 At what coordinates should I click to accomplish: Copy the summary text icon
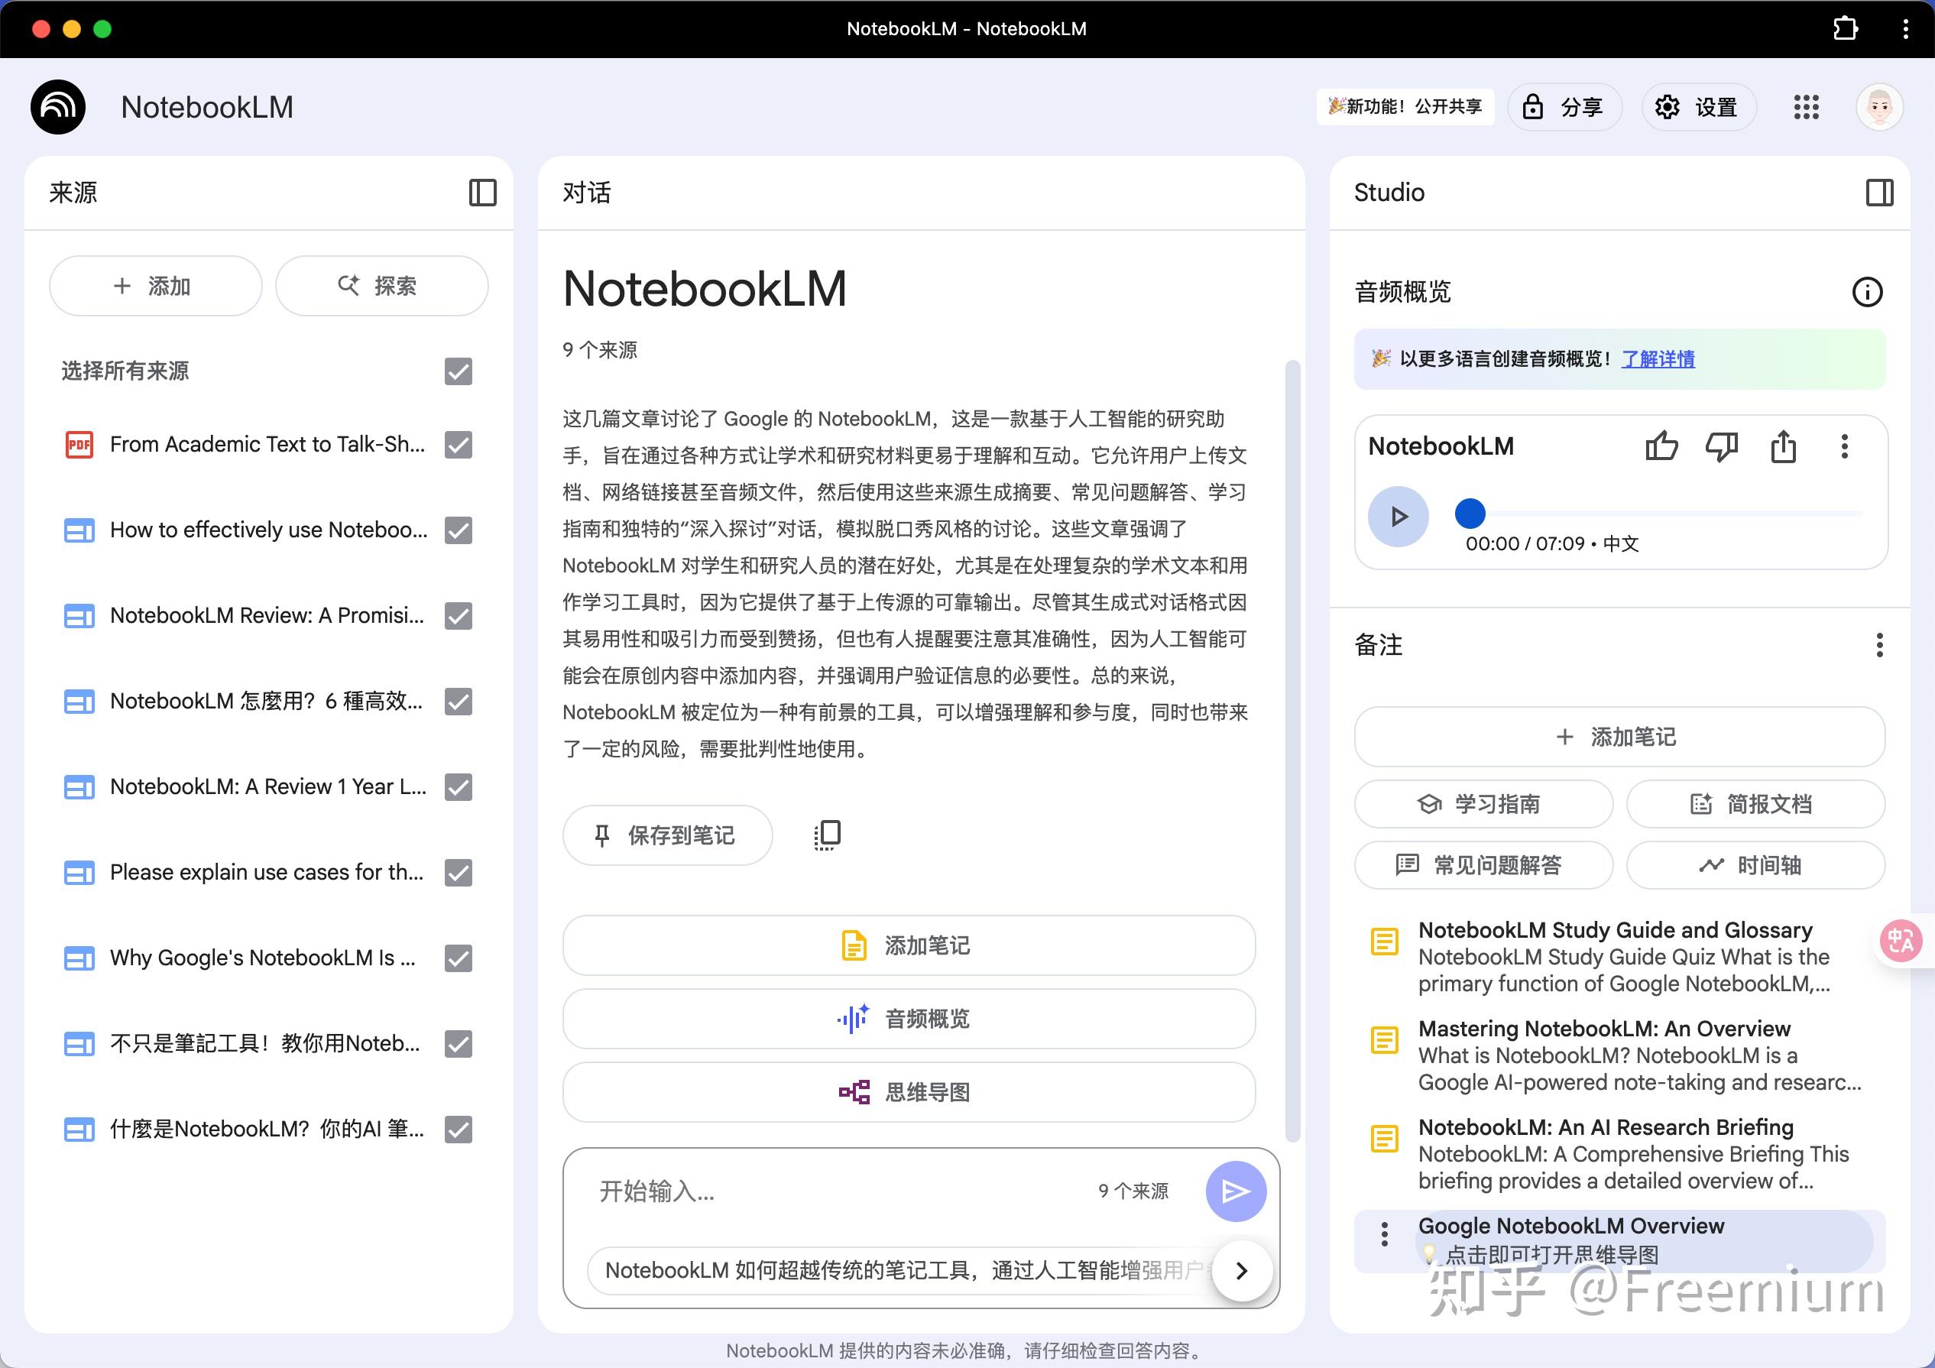coord(827,835)
